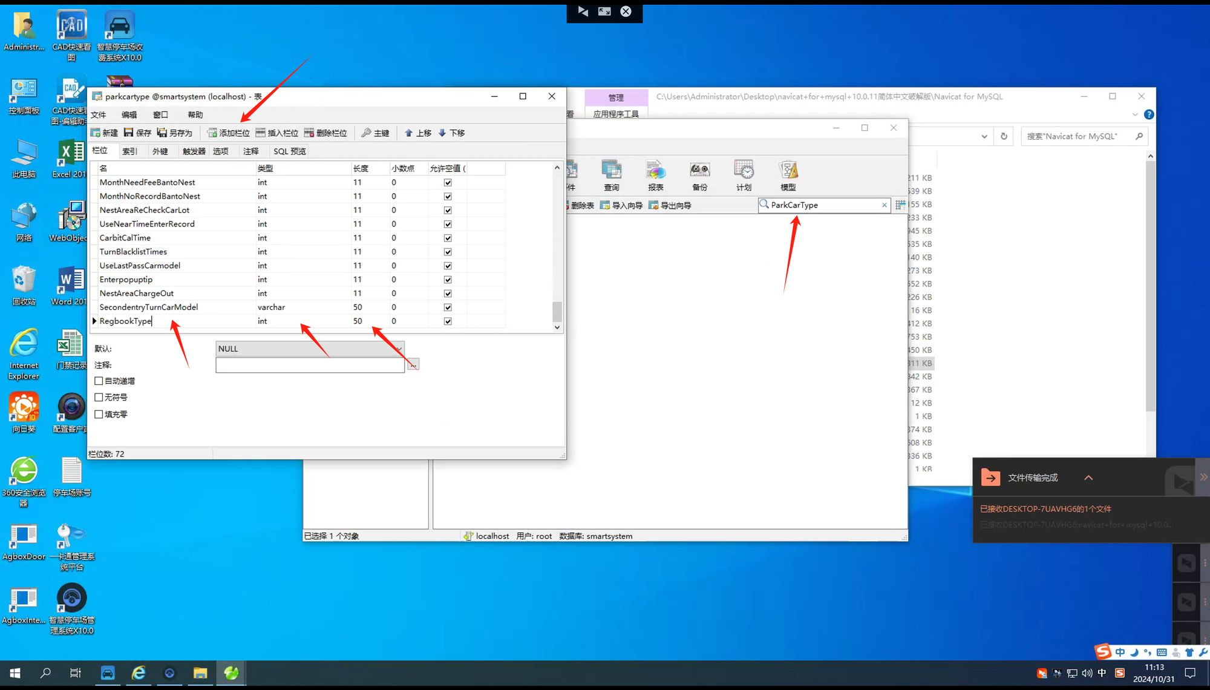This screenshot has height=690, width=1210.
Task: Open the 文件 menu in table designer
Action: click(98, 114)
